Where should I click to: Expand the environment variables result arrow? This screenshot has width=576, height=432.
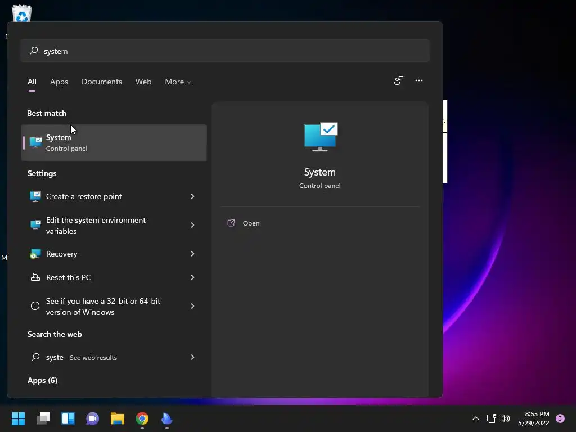pyautogui.click(x=192, y=225)
